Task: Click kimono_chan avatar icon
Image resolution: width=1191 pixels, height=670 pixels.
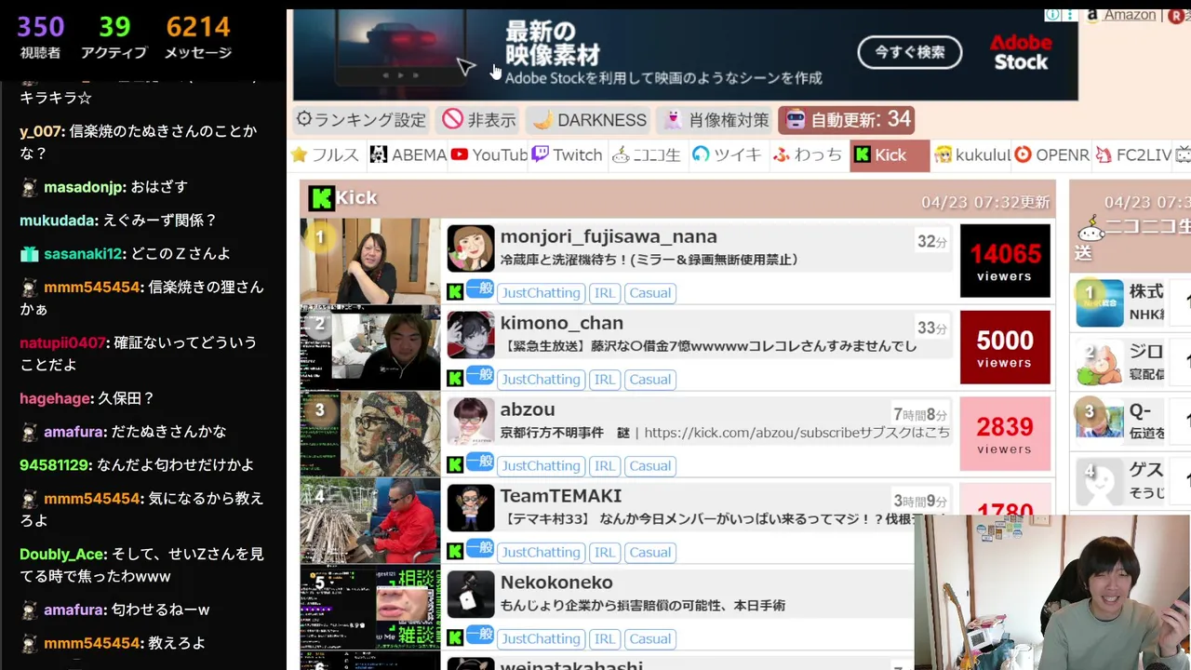Action: (471, 335)
